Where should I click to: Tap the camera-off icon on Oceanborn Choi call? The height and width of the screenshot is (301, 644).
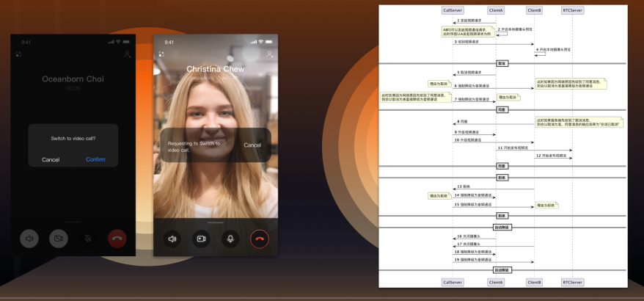59,239
